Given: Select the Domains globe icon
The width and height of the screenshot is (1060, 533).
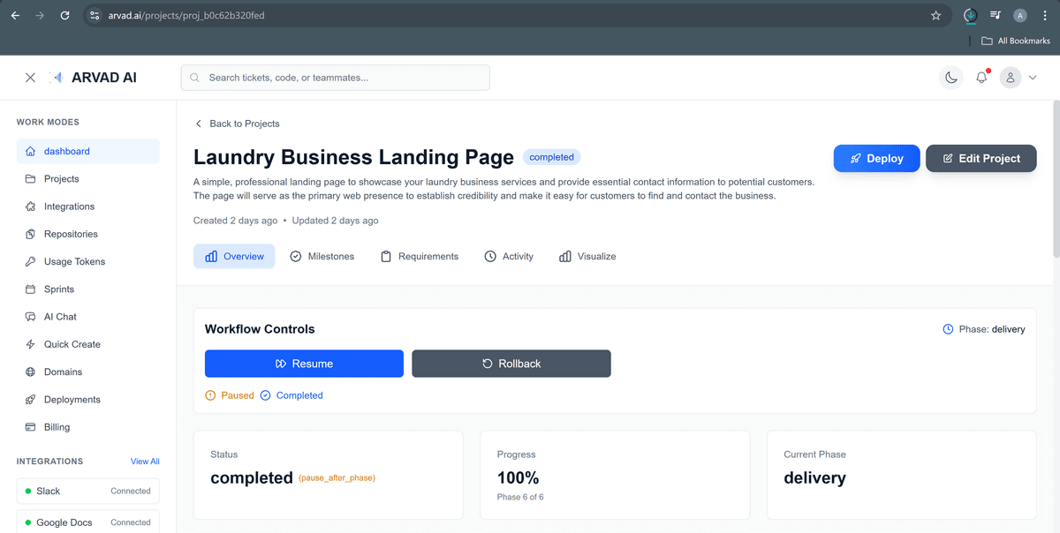Looking at the screenshot, I should coord(29,372).
